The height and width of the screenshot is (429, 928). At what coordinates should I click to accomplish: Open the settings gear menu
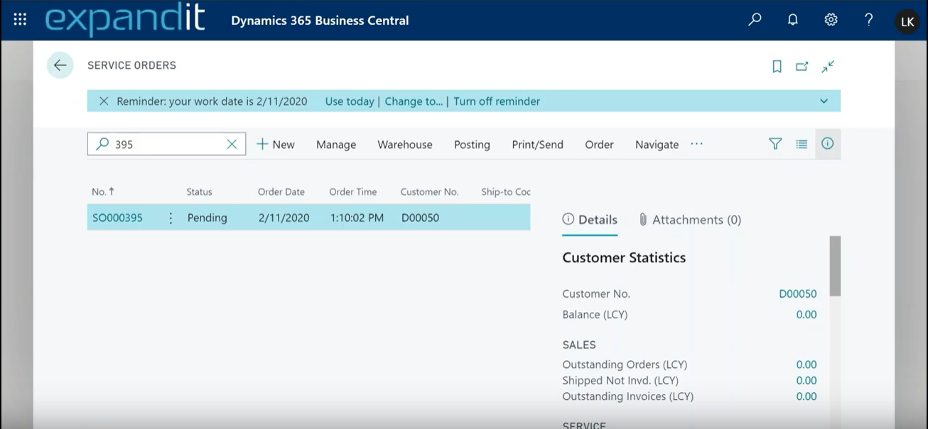(831, 20)
